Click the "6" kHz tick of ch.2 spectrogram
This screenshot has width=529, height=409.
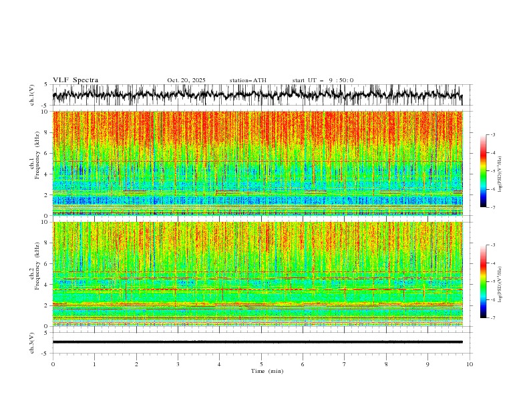click(47, 263)
